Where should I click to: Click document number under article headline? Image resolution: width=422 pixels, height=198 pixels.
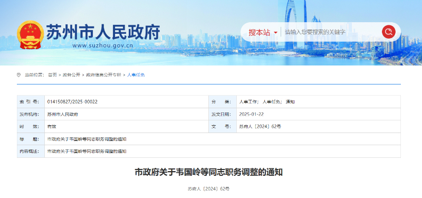[x=208, y=189]
